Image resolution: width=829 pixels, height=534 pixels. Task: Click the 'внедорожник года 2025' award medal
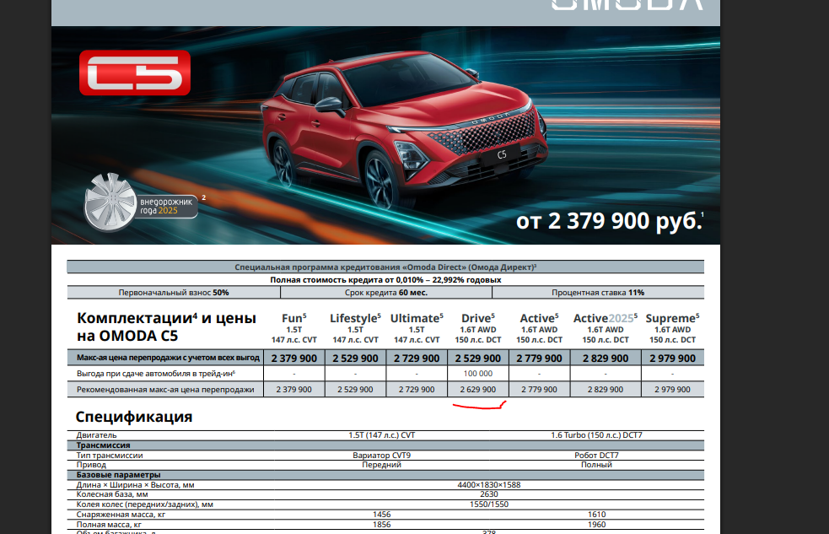click(140, 203)
